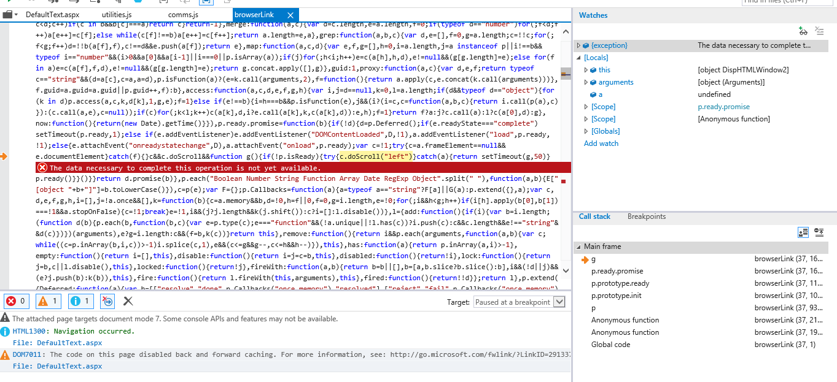Click document mode 7 warning message
Image resolution: width=837 pixels, height=382 pixels.
(x=175, y=319)
